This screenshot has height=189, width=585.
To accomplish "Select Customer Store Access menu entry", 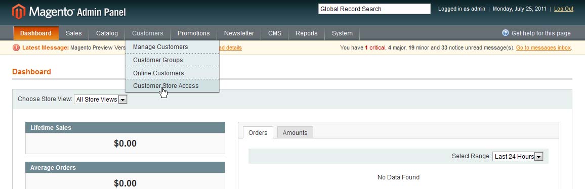I will click(173, 86).
